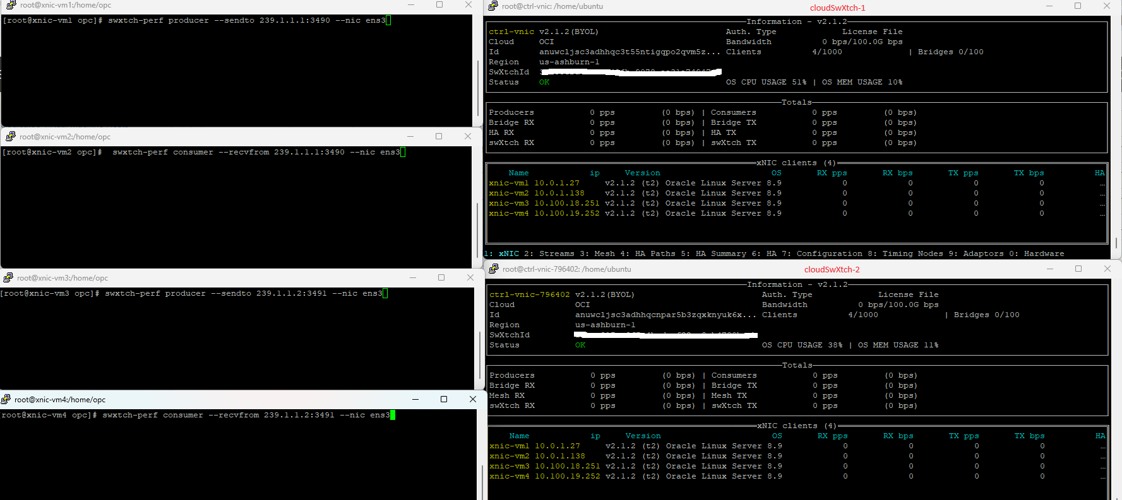Minimize the xnic-vm3 terminal window
Screen dimensions: 1122x500
tap(412, 277)
